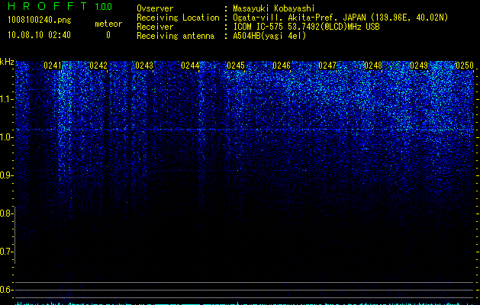Viewport: 480px width, 305px height.
Task: Click the HROFFT 1.0.0 title text
Action: point(60,6)
